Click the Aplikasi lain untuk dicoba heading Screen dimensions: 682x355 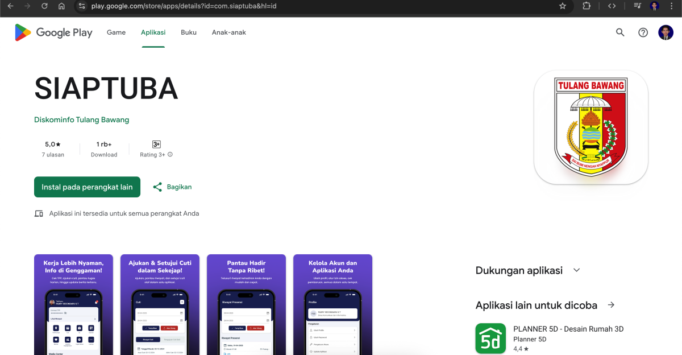(x=537, y=306)
